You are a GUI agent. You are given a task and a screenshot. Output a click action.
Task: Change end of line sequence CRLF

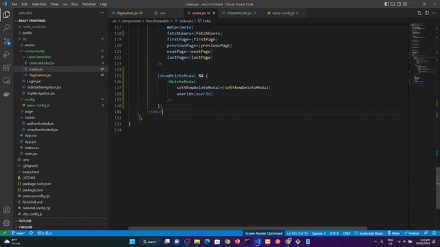coord(346,233)
